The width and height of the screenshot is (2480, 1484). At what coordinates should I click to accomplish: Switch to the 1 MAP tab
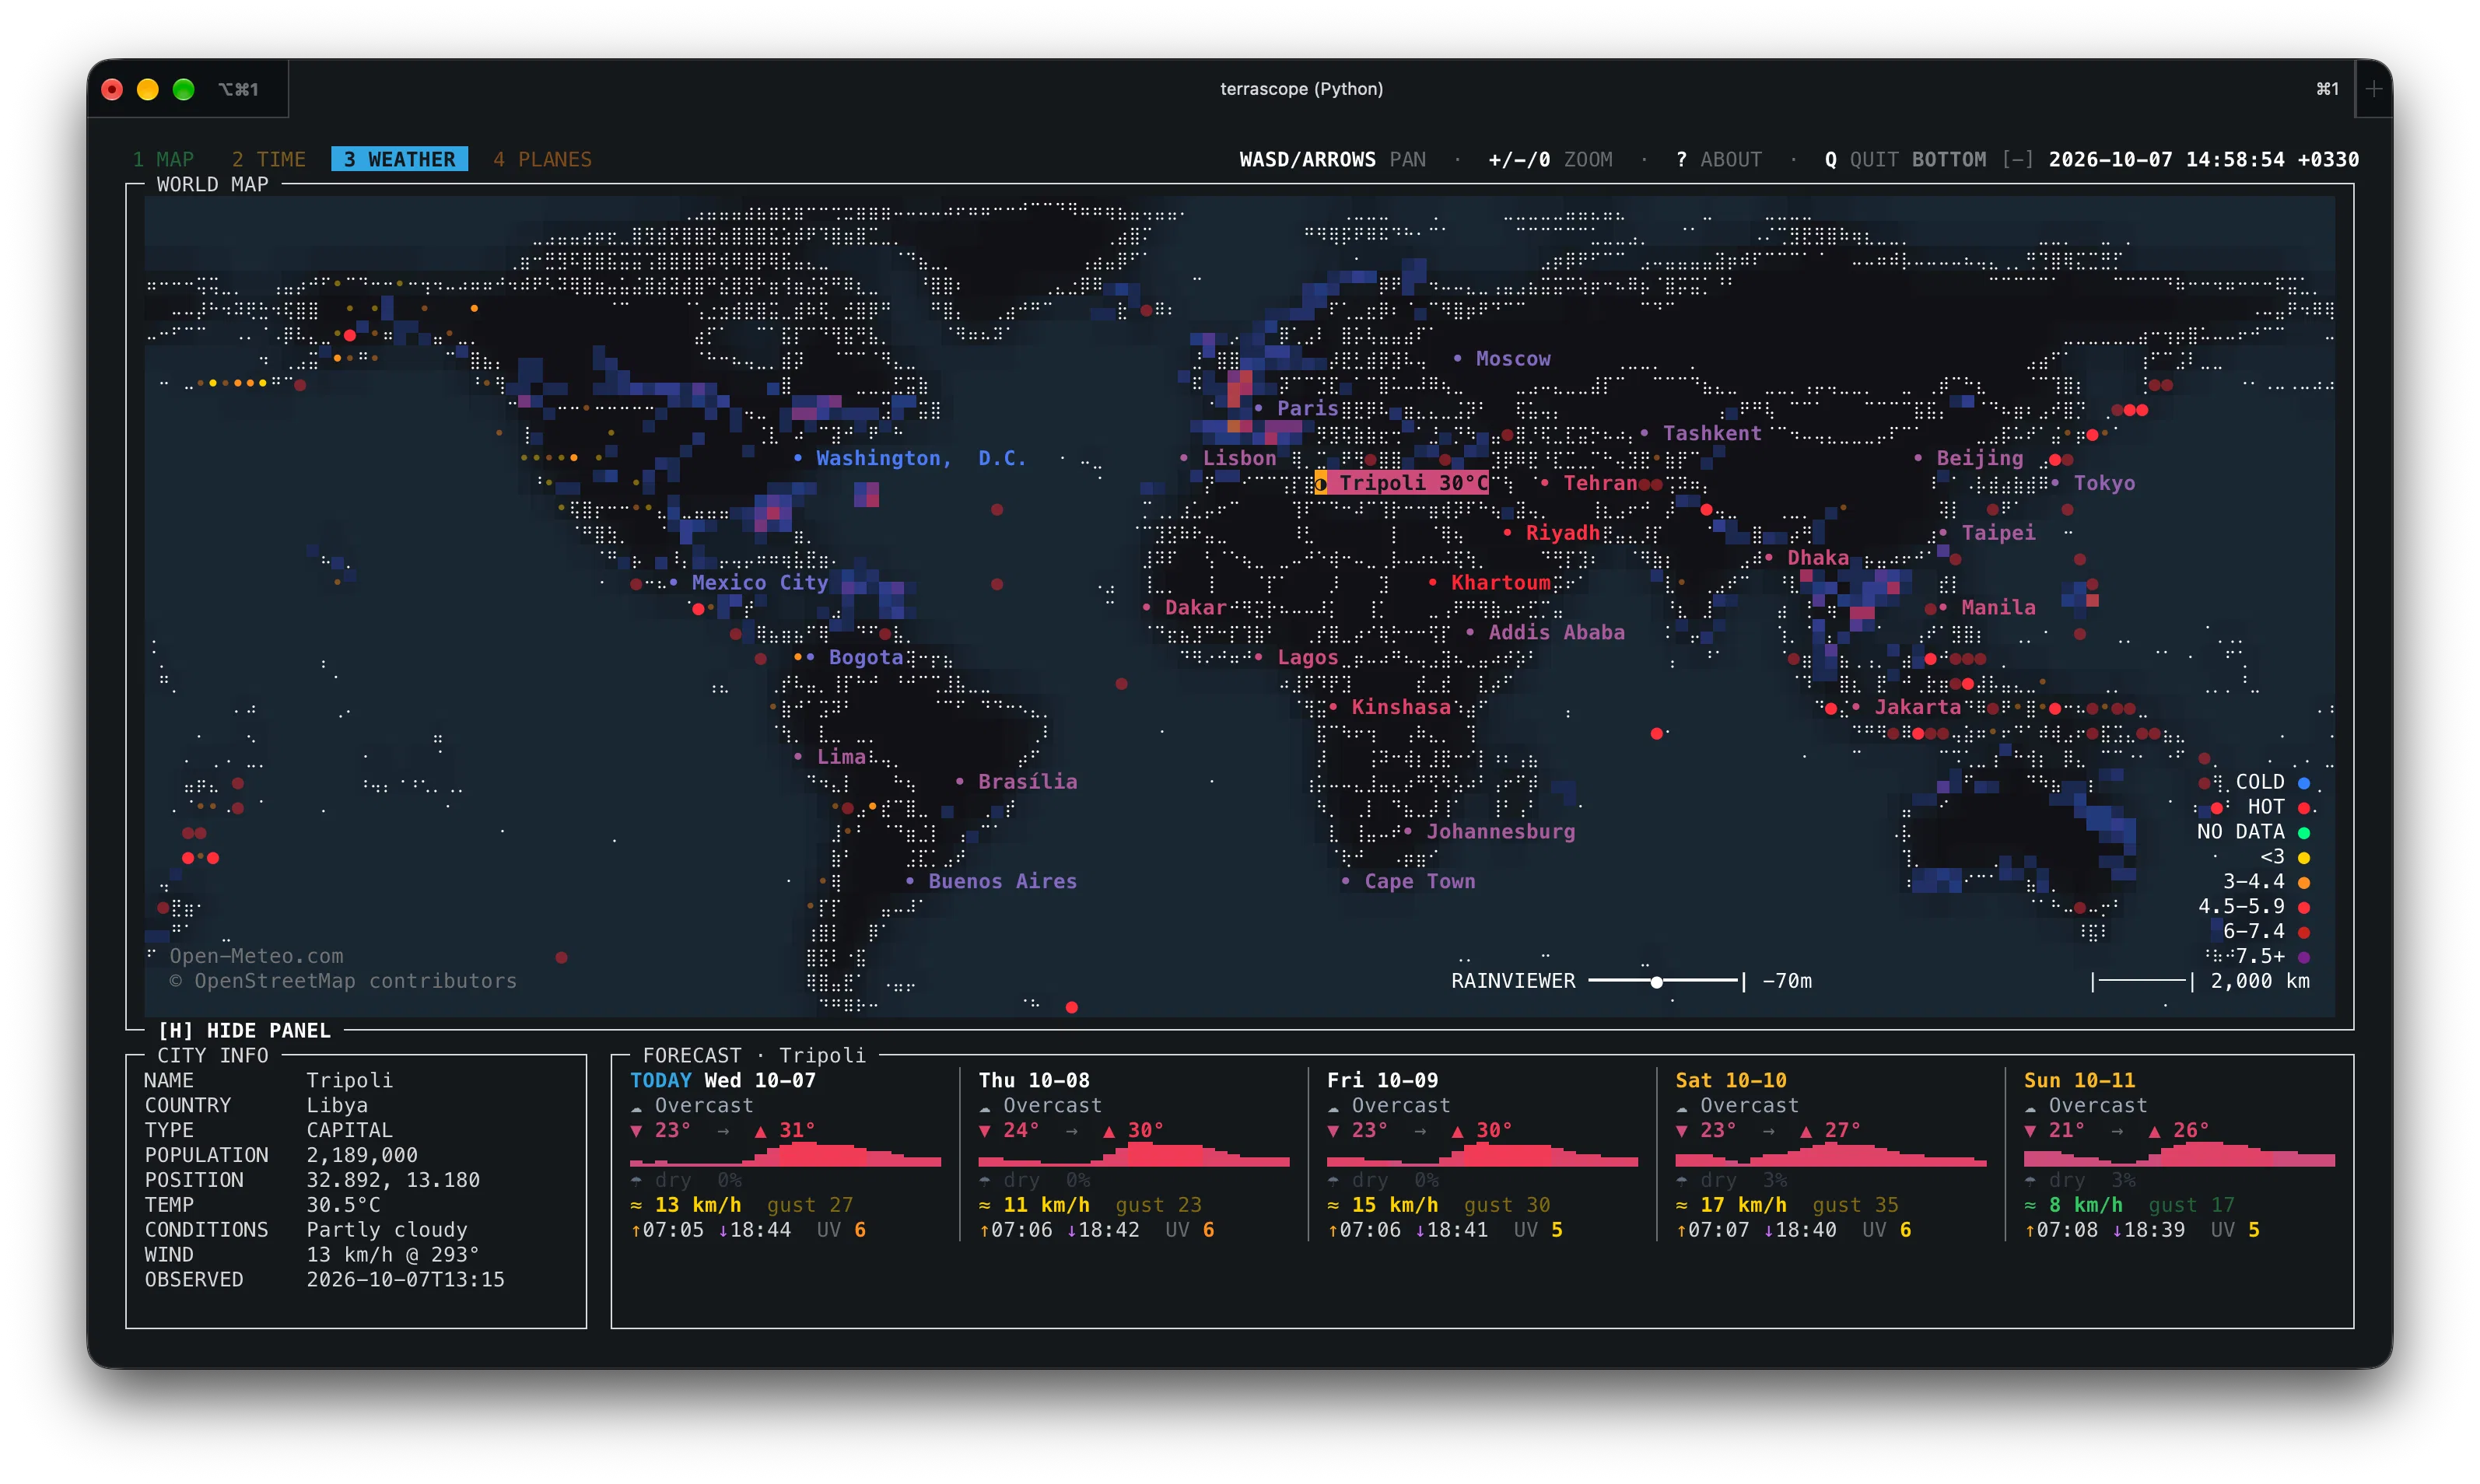tap(163, 159)
